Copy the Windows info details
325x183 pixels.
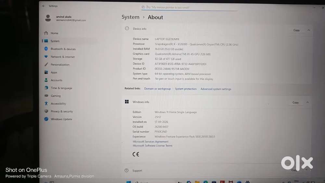point(295,103)
